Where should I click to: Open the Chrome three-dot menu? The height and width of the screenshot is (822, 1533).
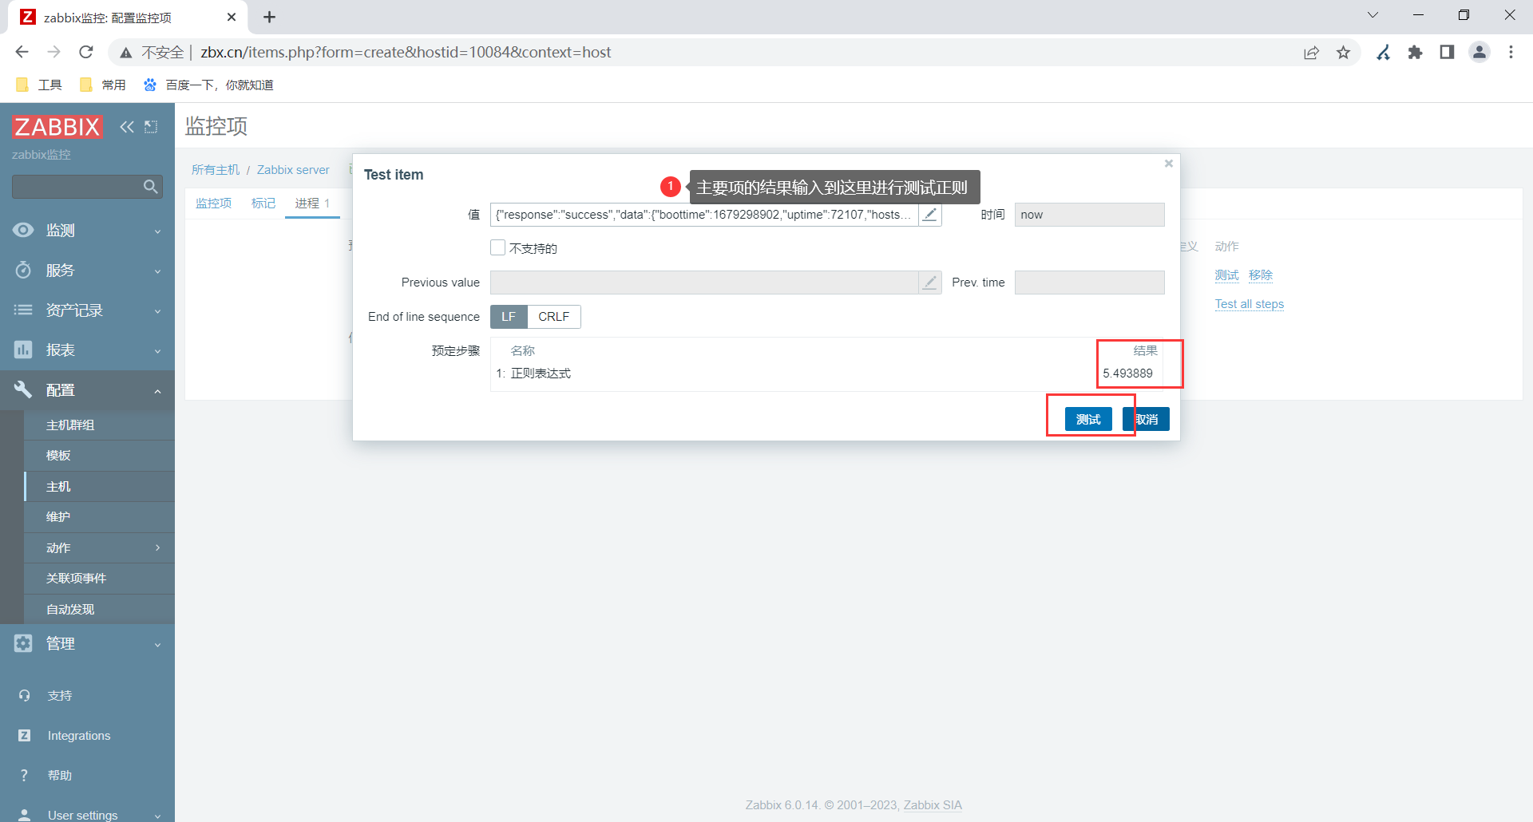1511,53
